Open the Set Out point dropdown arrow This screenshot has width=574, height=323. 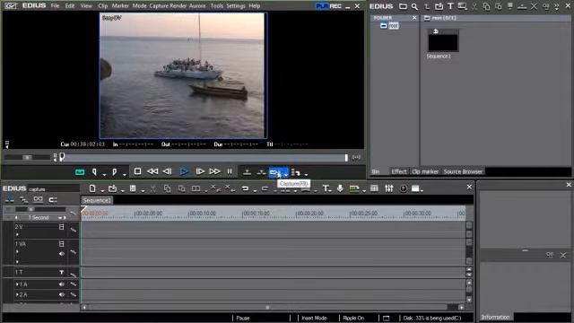(x=125, y=174)
